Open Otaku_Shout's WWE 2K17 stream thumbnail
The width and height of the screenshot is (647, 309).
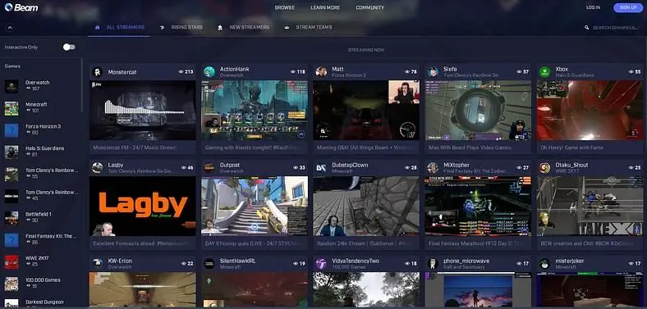tap(590, 206)
